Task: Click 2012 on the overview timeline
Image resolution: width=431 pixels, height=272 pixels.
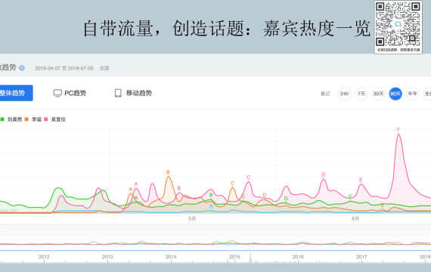Action: [44, 257]
